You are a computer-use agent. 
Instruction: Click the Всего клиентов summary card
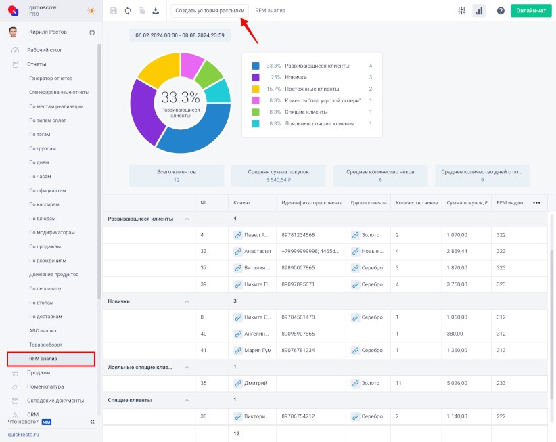(177, 176)
